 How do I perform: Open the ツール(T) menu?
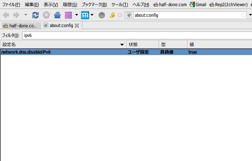pos(120,4)
